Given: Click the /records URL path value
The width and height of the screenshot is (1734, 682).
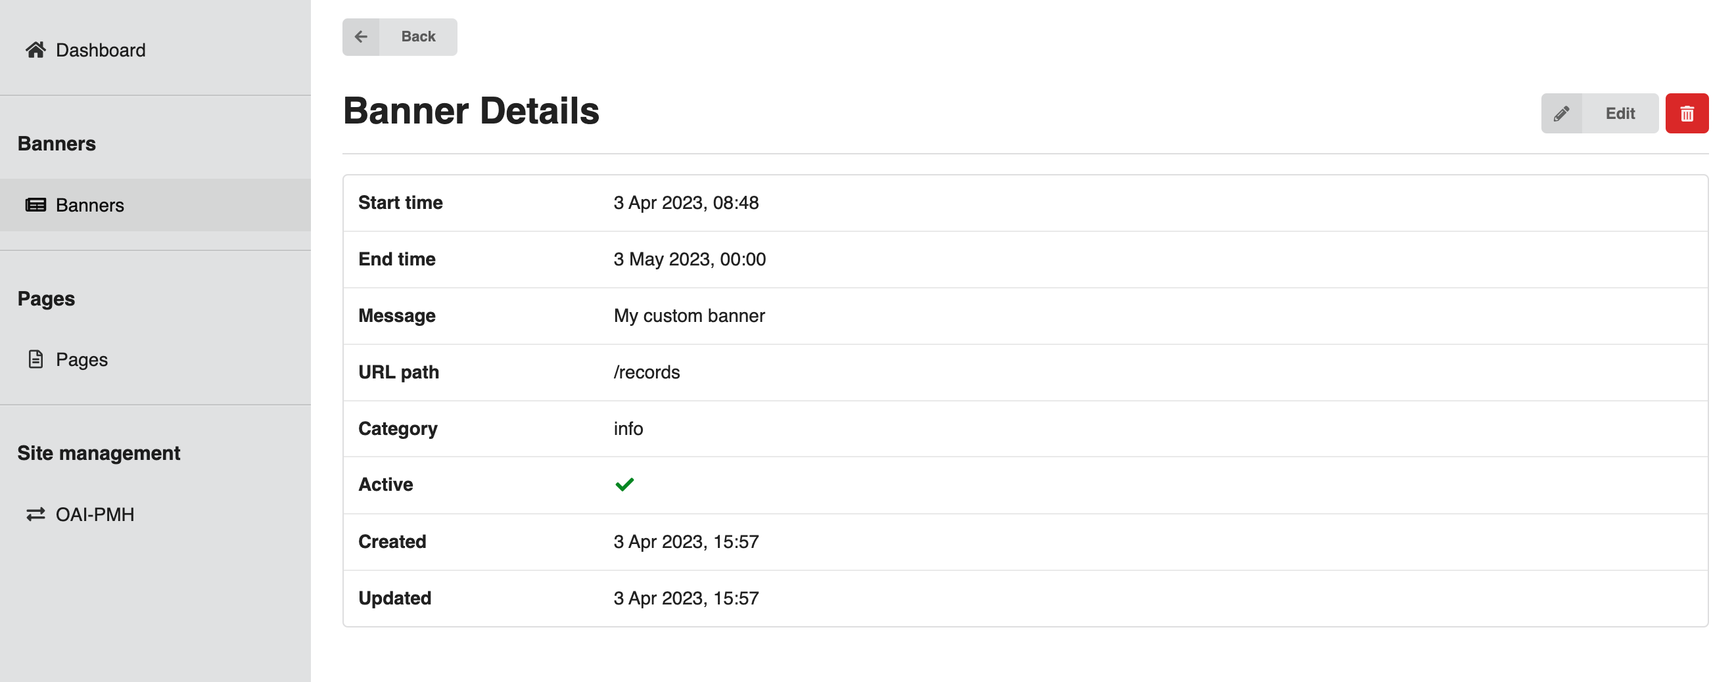Looking at the screenshot, I should [647, 372].
